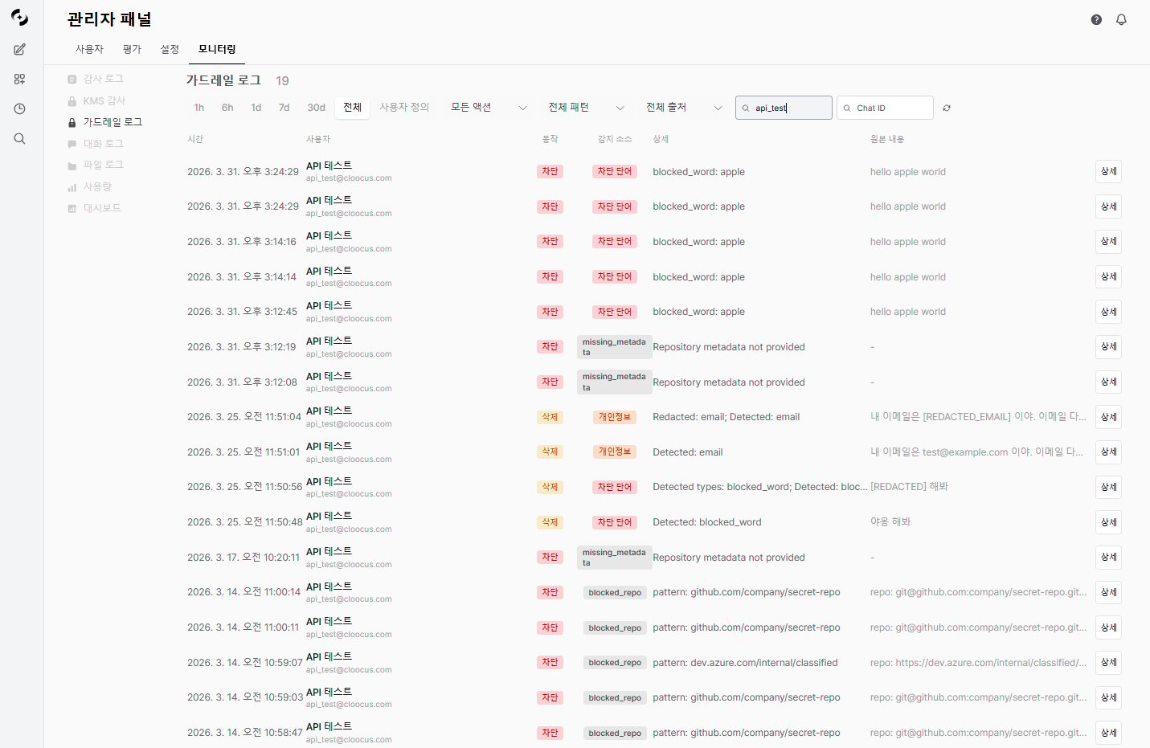Click the app logo in the sidebar
The image size is (1150, 748).
19,18
